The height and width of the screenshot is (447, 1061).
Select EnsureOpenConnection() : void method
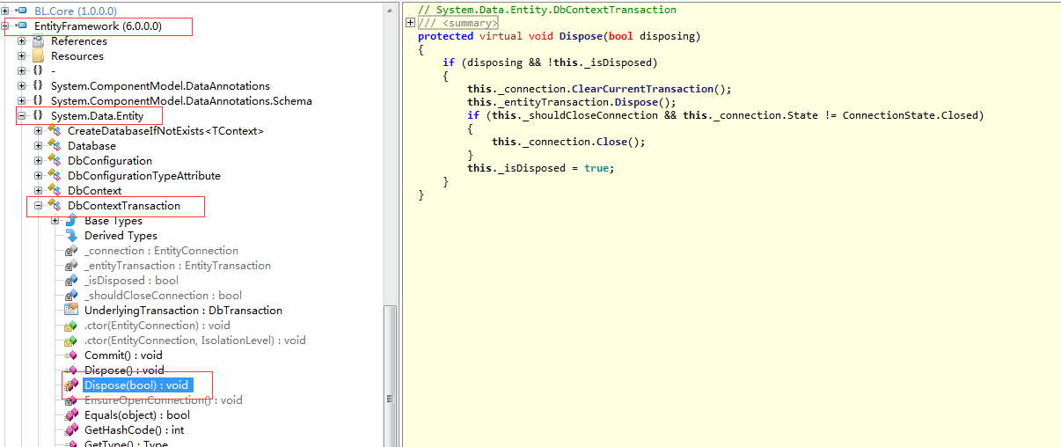pyautogui.click(x=163, y=400)
